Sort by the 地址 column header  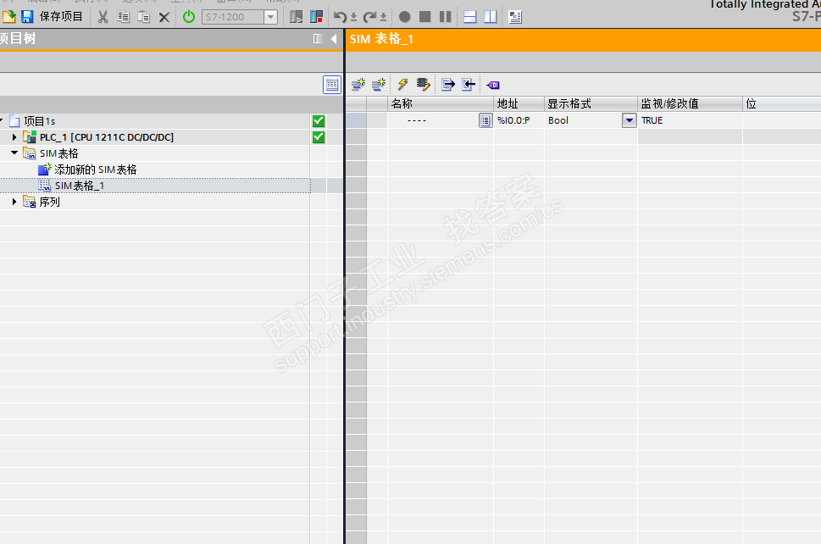519,103
